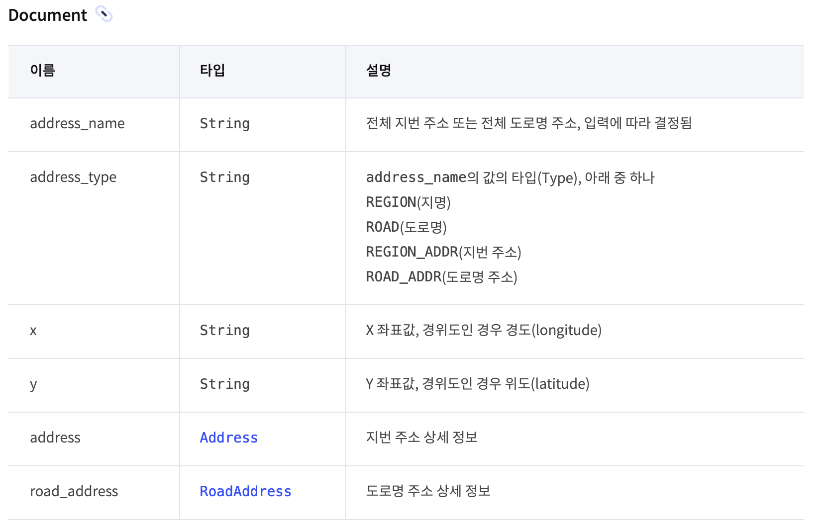Click the anchor link icon beside Document

(104, 14)
